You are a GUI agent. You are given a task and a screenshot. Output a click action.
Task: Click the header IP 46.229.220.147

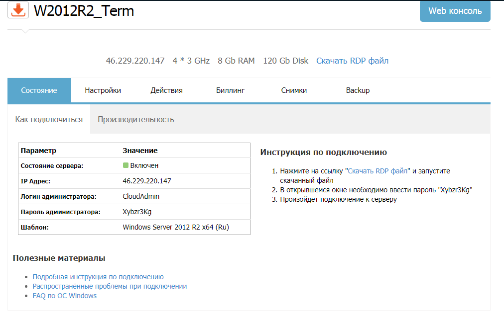tap(135, 61)
